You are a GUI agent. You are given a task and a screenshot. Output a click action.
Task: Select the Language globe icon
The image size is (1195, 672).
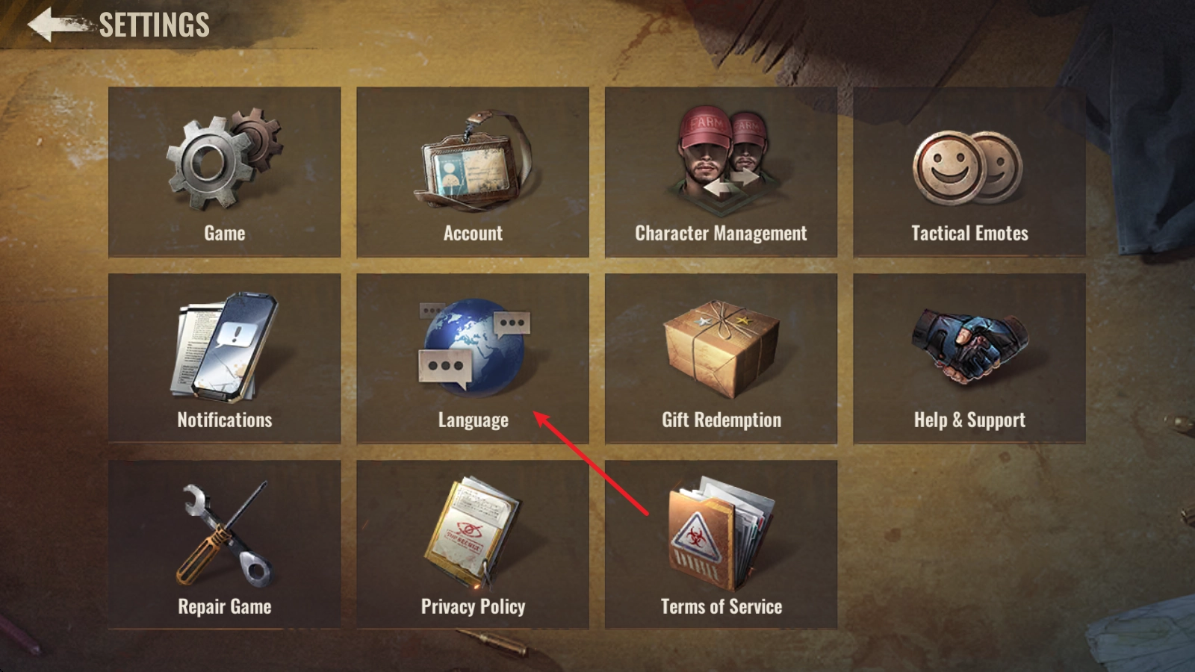tap(473, 346)
